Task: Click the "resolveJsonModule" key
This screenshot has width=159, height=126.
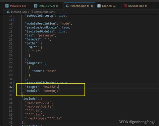Action: [x=42, y=27]
